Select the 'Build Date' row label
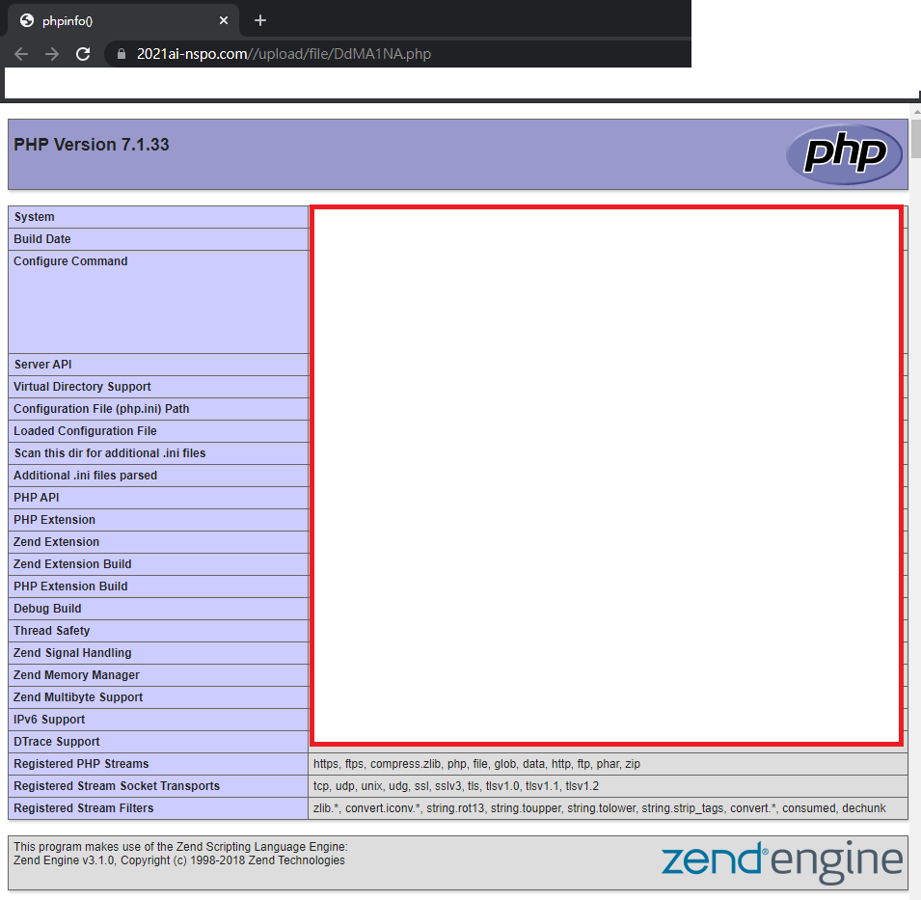 point(42,239)
